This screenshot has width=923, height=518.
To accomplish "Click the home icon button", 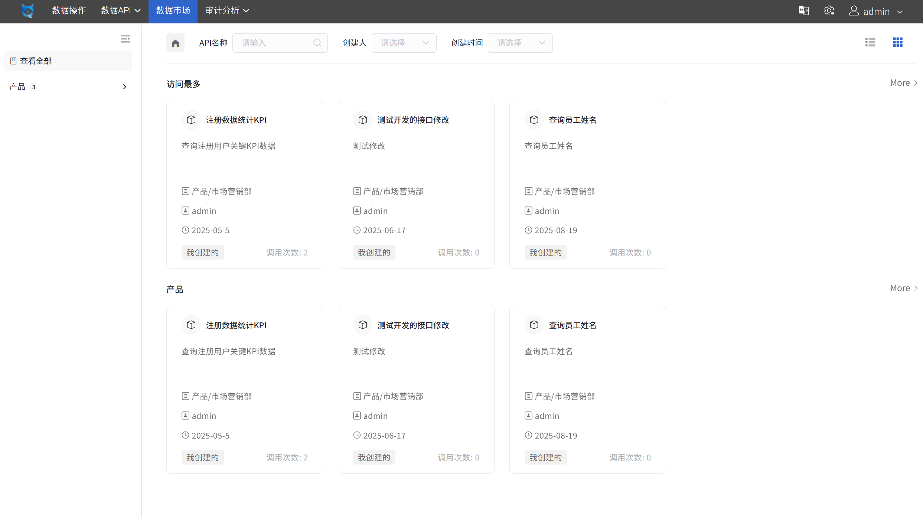I will click(x=175, y=43).
